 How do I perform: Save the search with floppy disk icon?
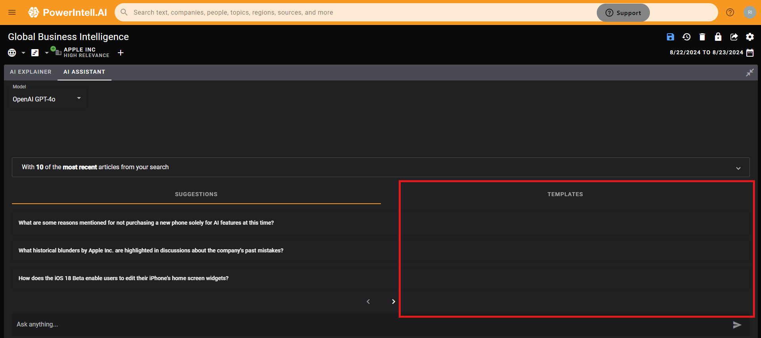point(670,37)
